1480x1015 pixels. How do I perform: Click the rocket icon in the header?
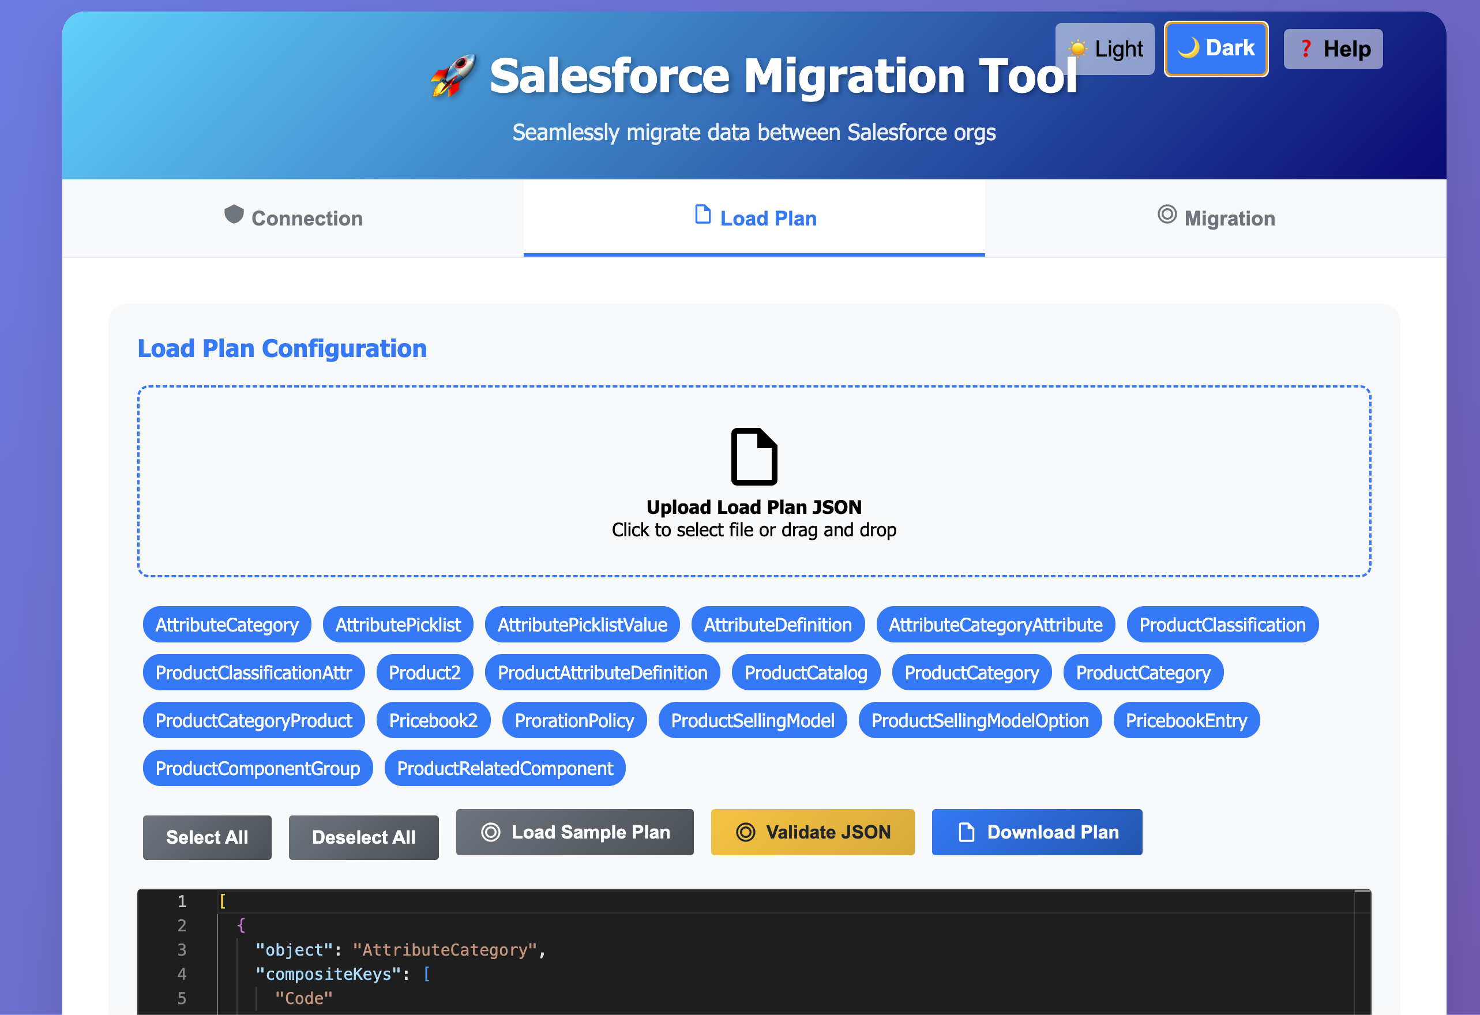click(453, 76)
